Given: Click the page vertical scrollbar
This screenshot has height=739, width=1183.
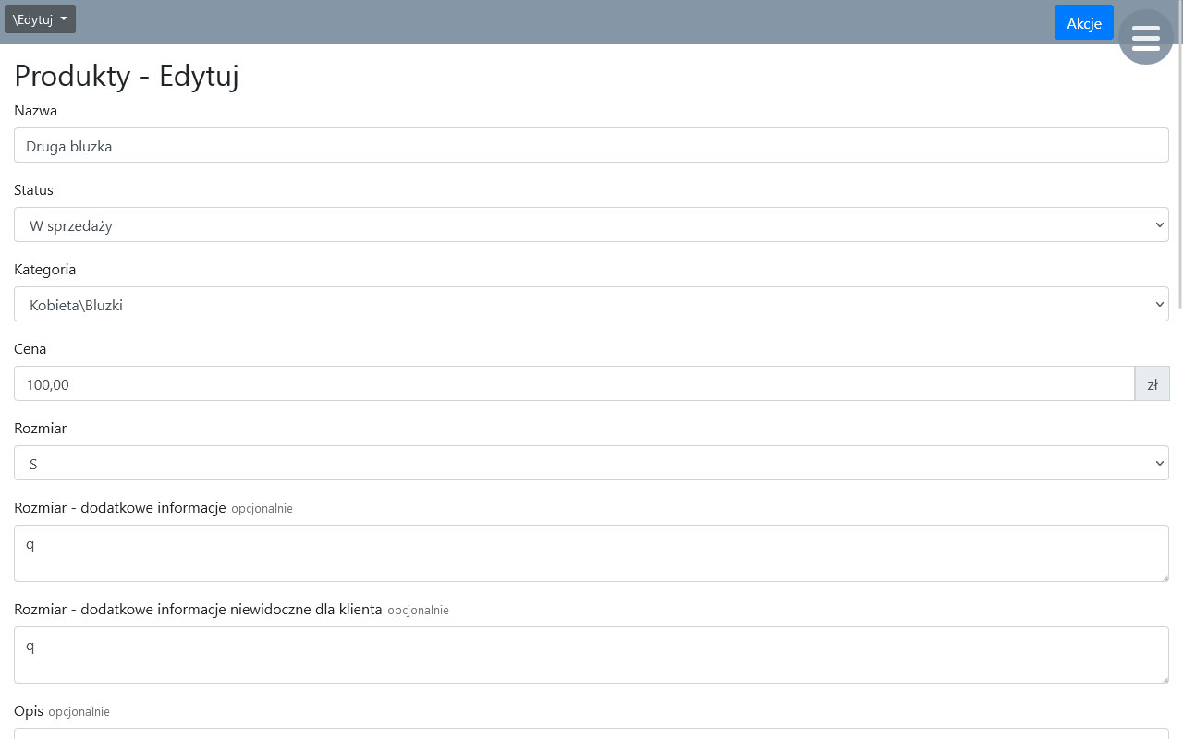Looking at the screenshot, I should point(1178,185).
